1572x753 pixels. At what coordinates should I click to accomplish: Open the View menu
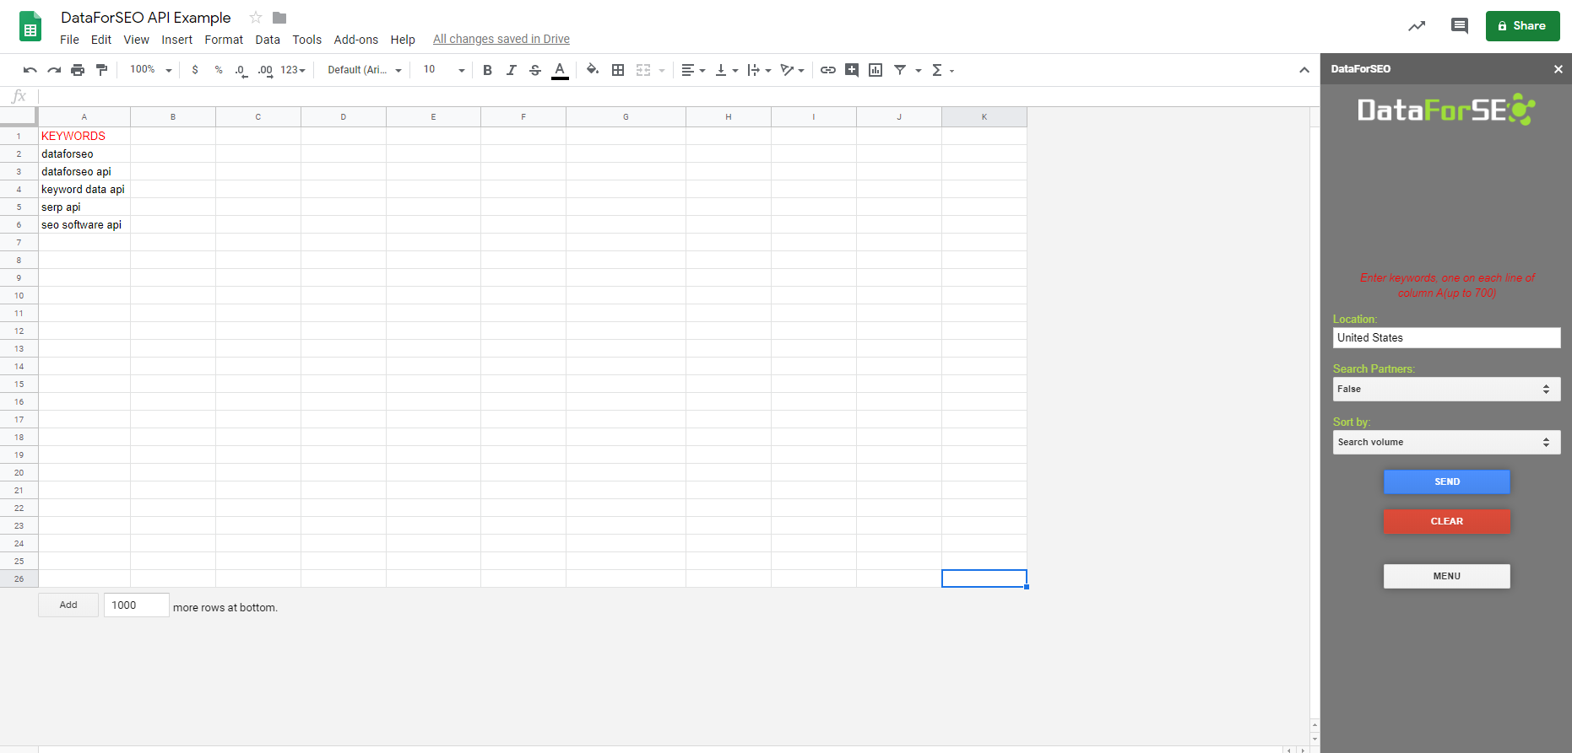[136, 40]
